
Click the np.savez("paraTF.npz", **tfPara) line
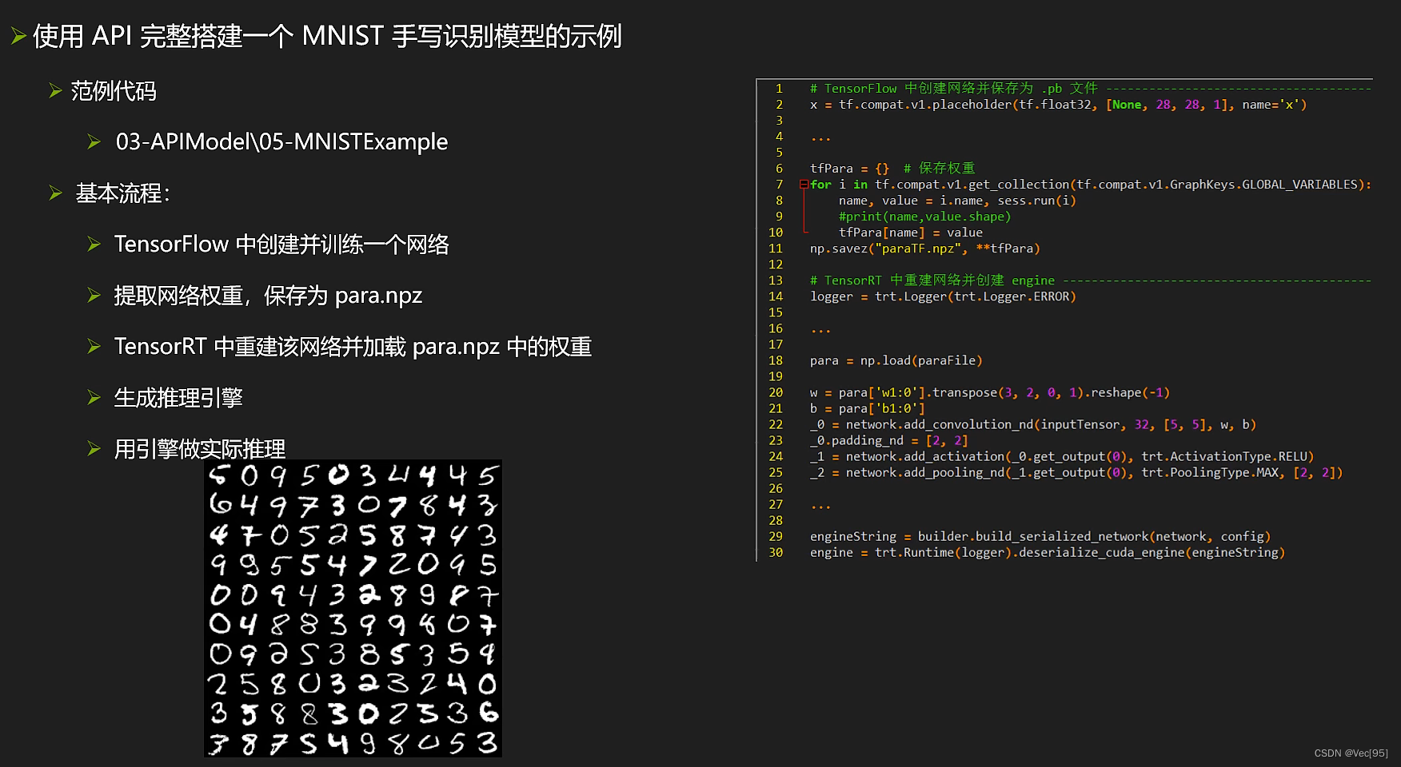coord(924,248)
